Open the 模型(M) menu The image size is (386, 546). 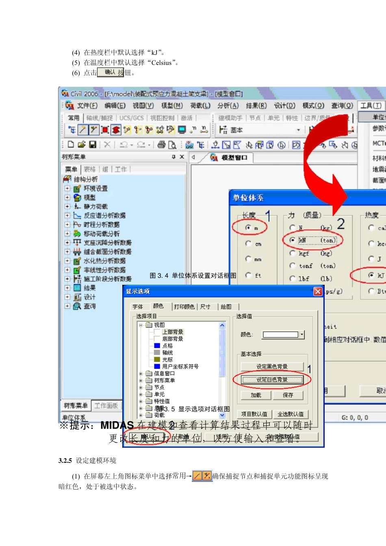[x=172, y=106]
